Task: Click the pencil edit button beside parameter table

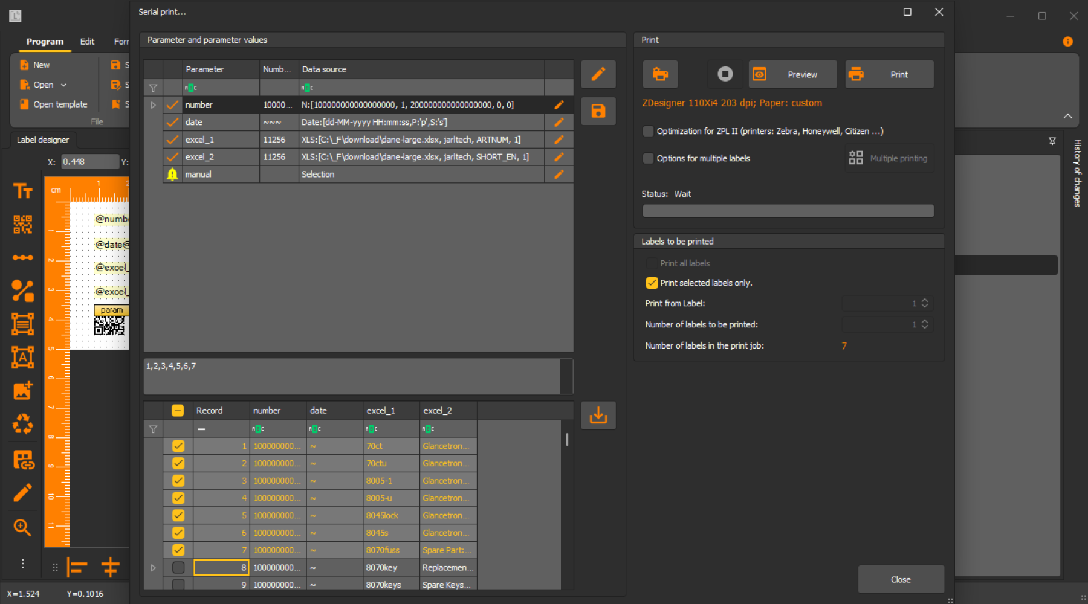Action: (598, 74)
